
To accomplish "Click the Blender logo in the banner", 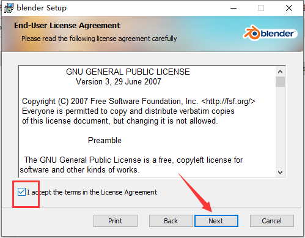I will 270,33.
